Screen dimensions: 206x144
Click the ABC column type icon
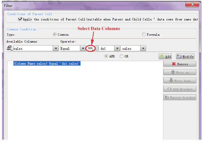pos(9,48)
